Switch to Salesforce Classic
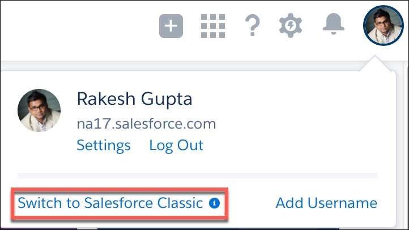This screenshot has width=409, height=230. click(110, 203)
